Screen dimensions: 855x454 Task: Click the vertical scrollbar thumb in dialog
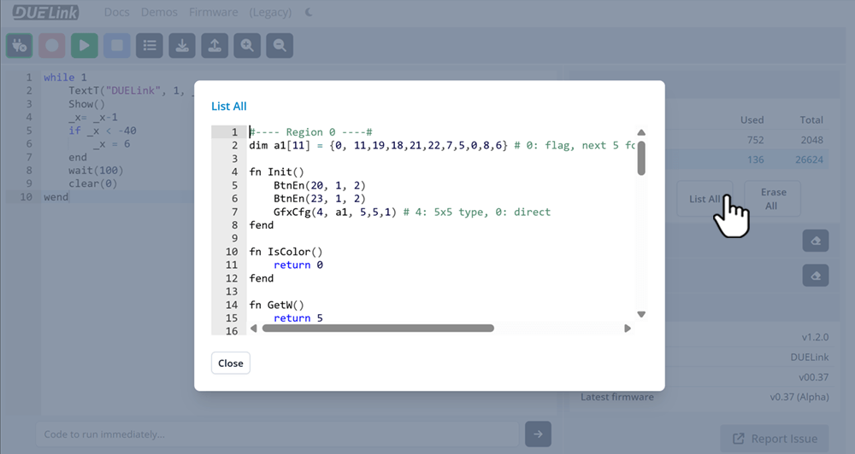point(641,158)
